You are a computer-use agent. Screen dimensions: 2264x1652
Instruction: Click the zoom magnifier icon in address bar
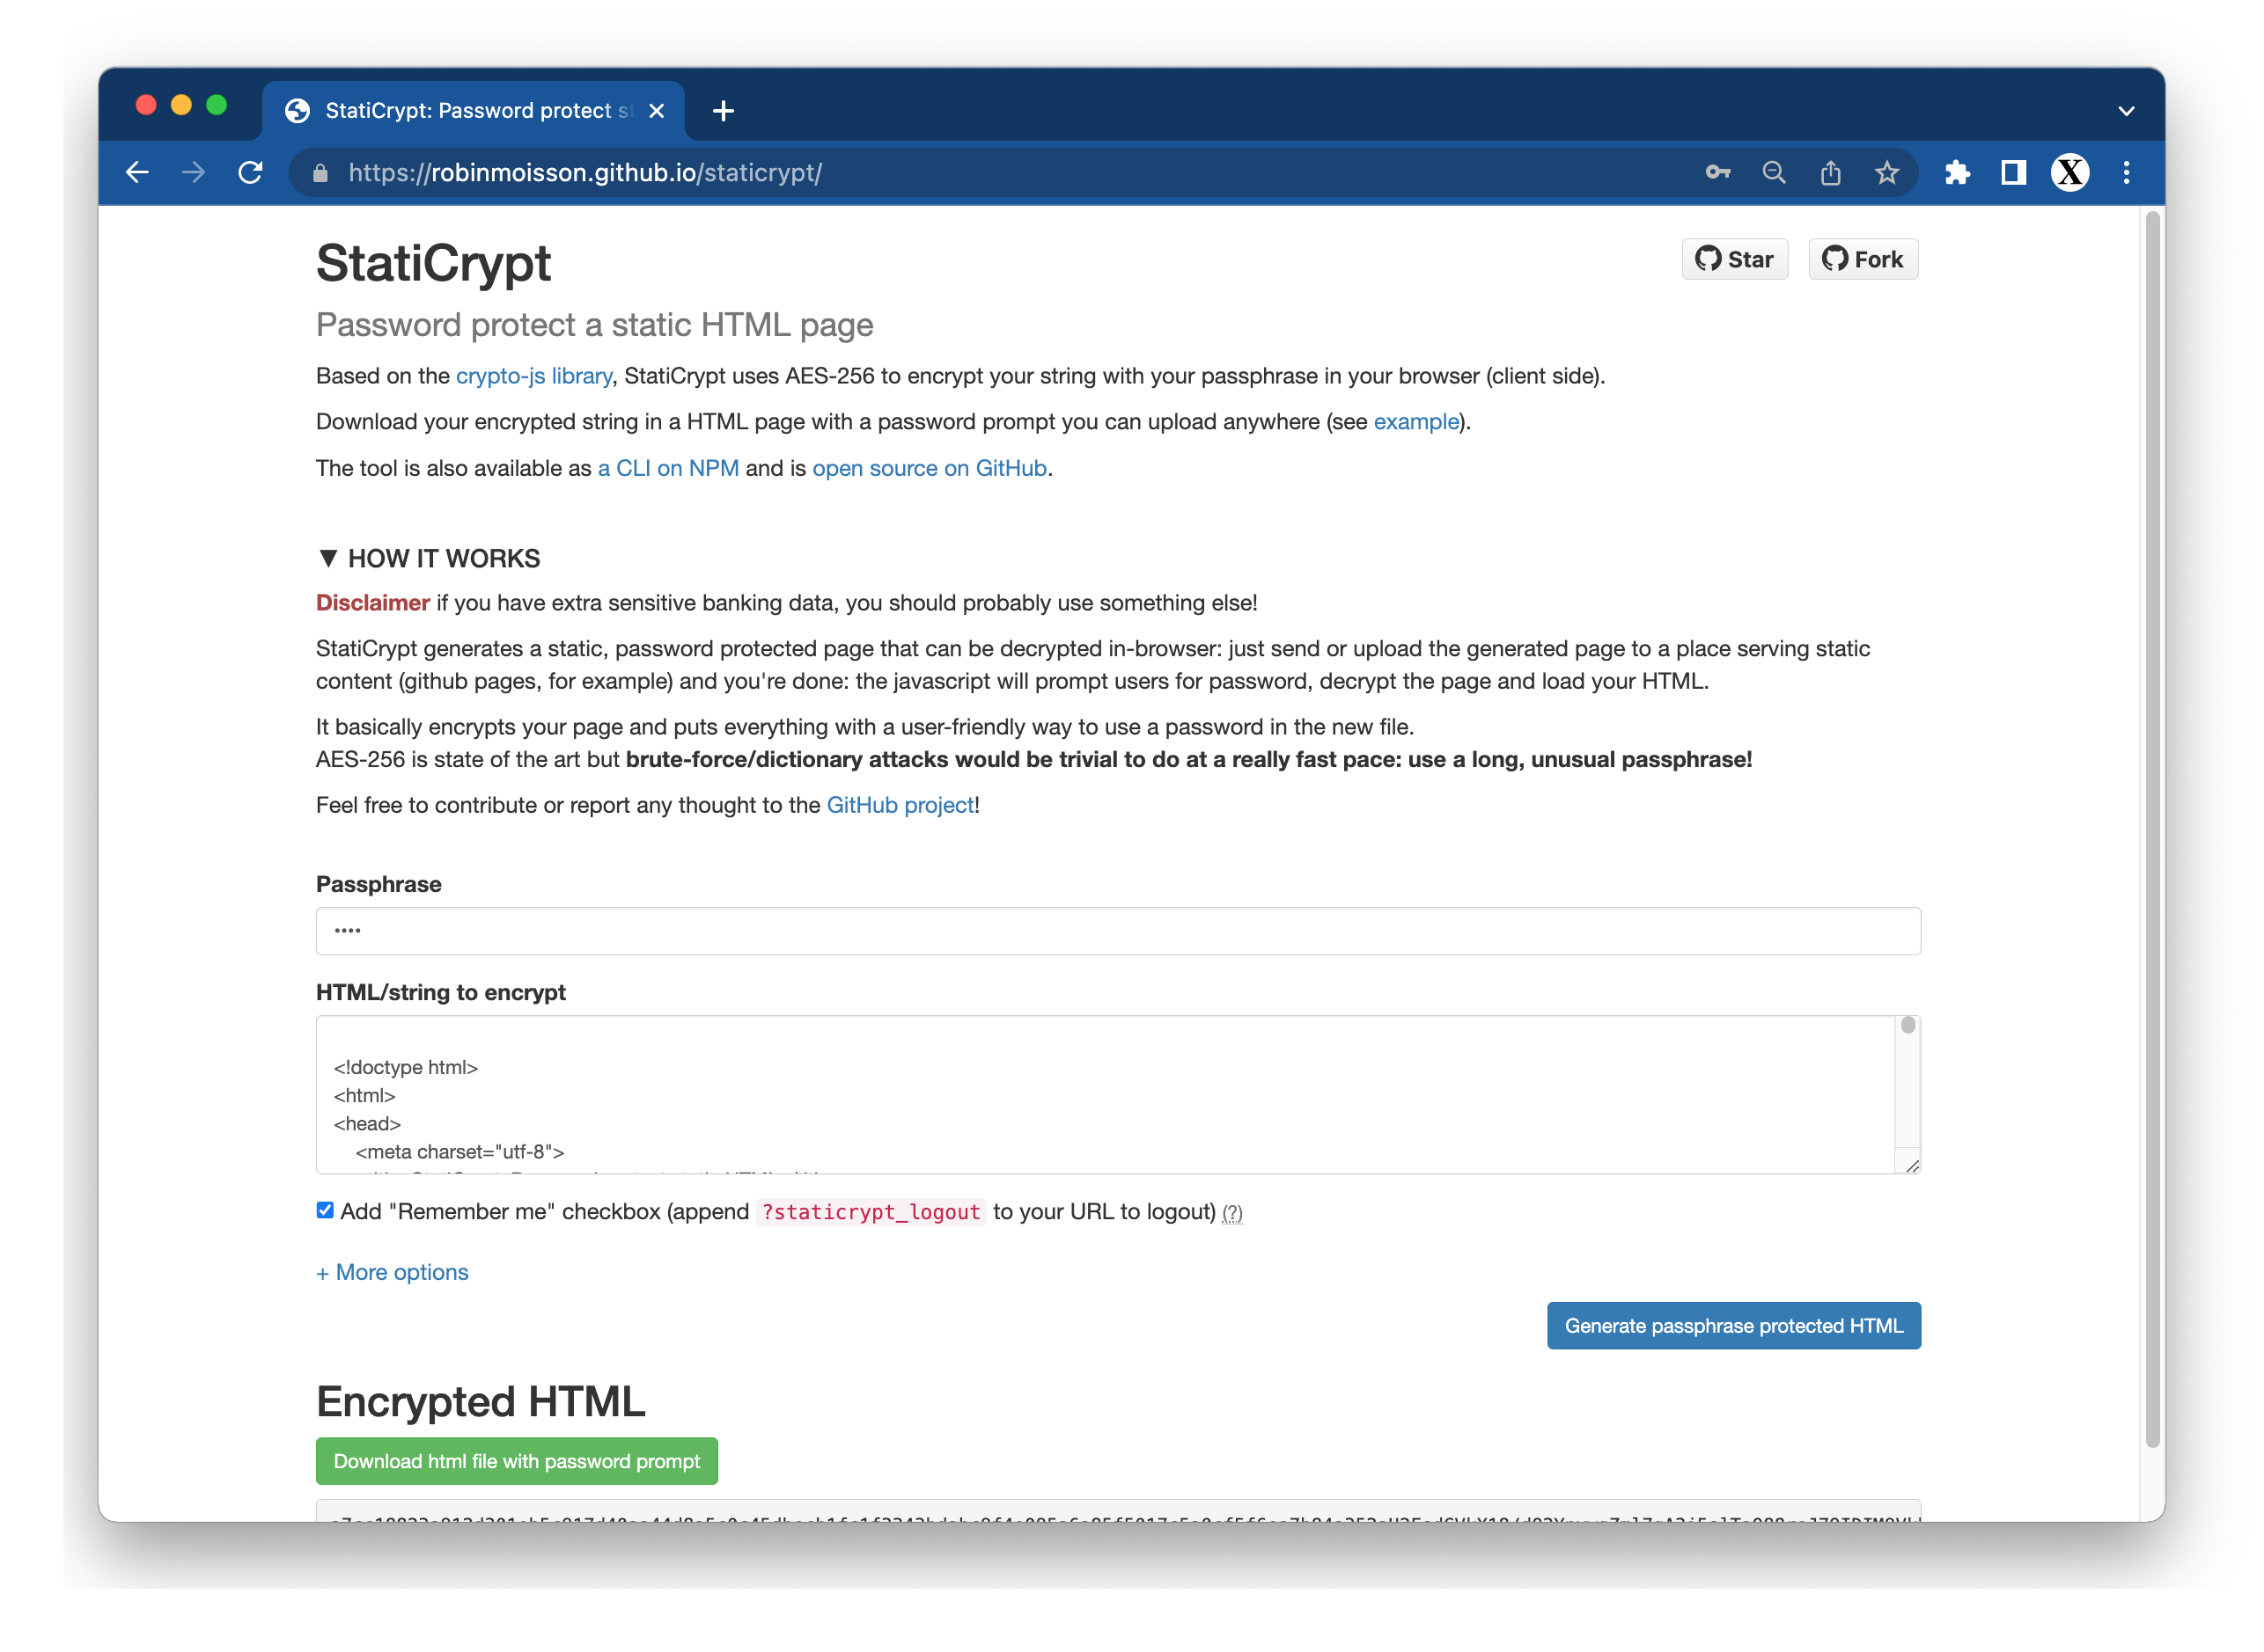tap(1774, 172)
